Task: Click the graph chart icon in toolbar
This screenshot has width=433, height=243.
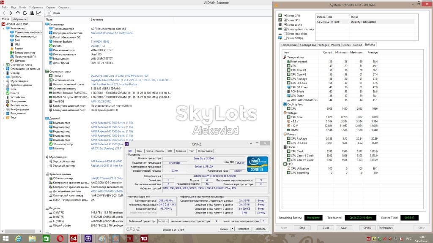Action: tap(39, 13)
